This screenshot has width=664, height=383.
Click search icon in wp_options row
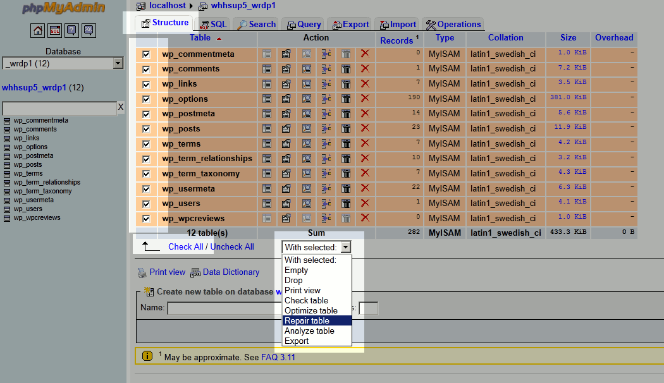[307, 99]
